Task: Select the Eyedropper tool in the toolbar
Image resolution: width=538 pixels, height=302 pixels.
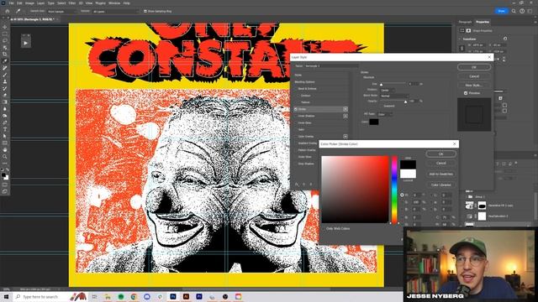Action: click(x=5, y=61)
